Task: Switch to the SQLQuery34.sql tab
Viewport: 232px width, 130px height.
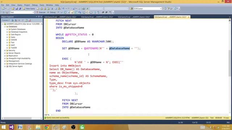Action: 97,17
